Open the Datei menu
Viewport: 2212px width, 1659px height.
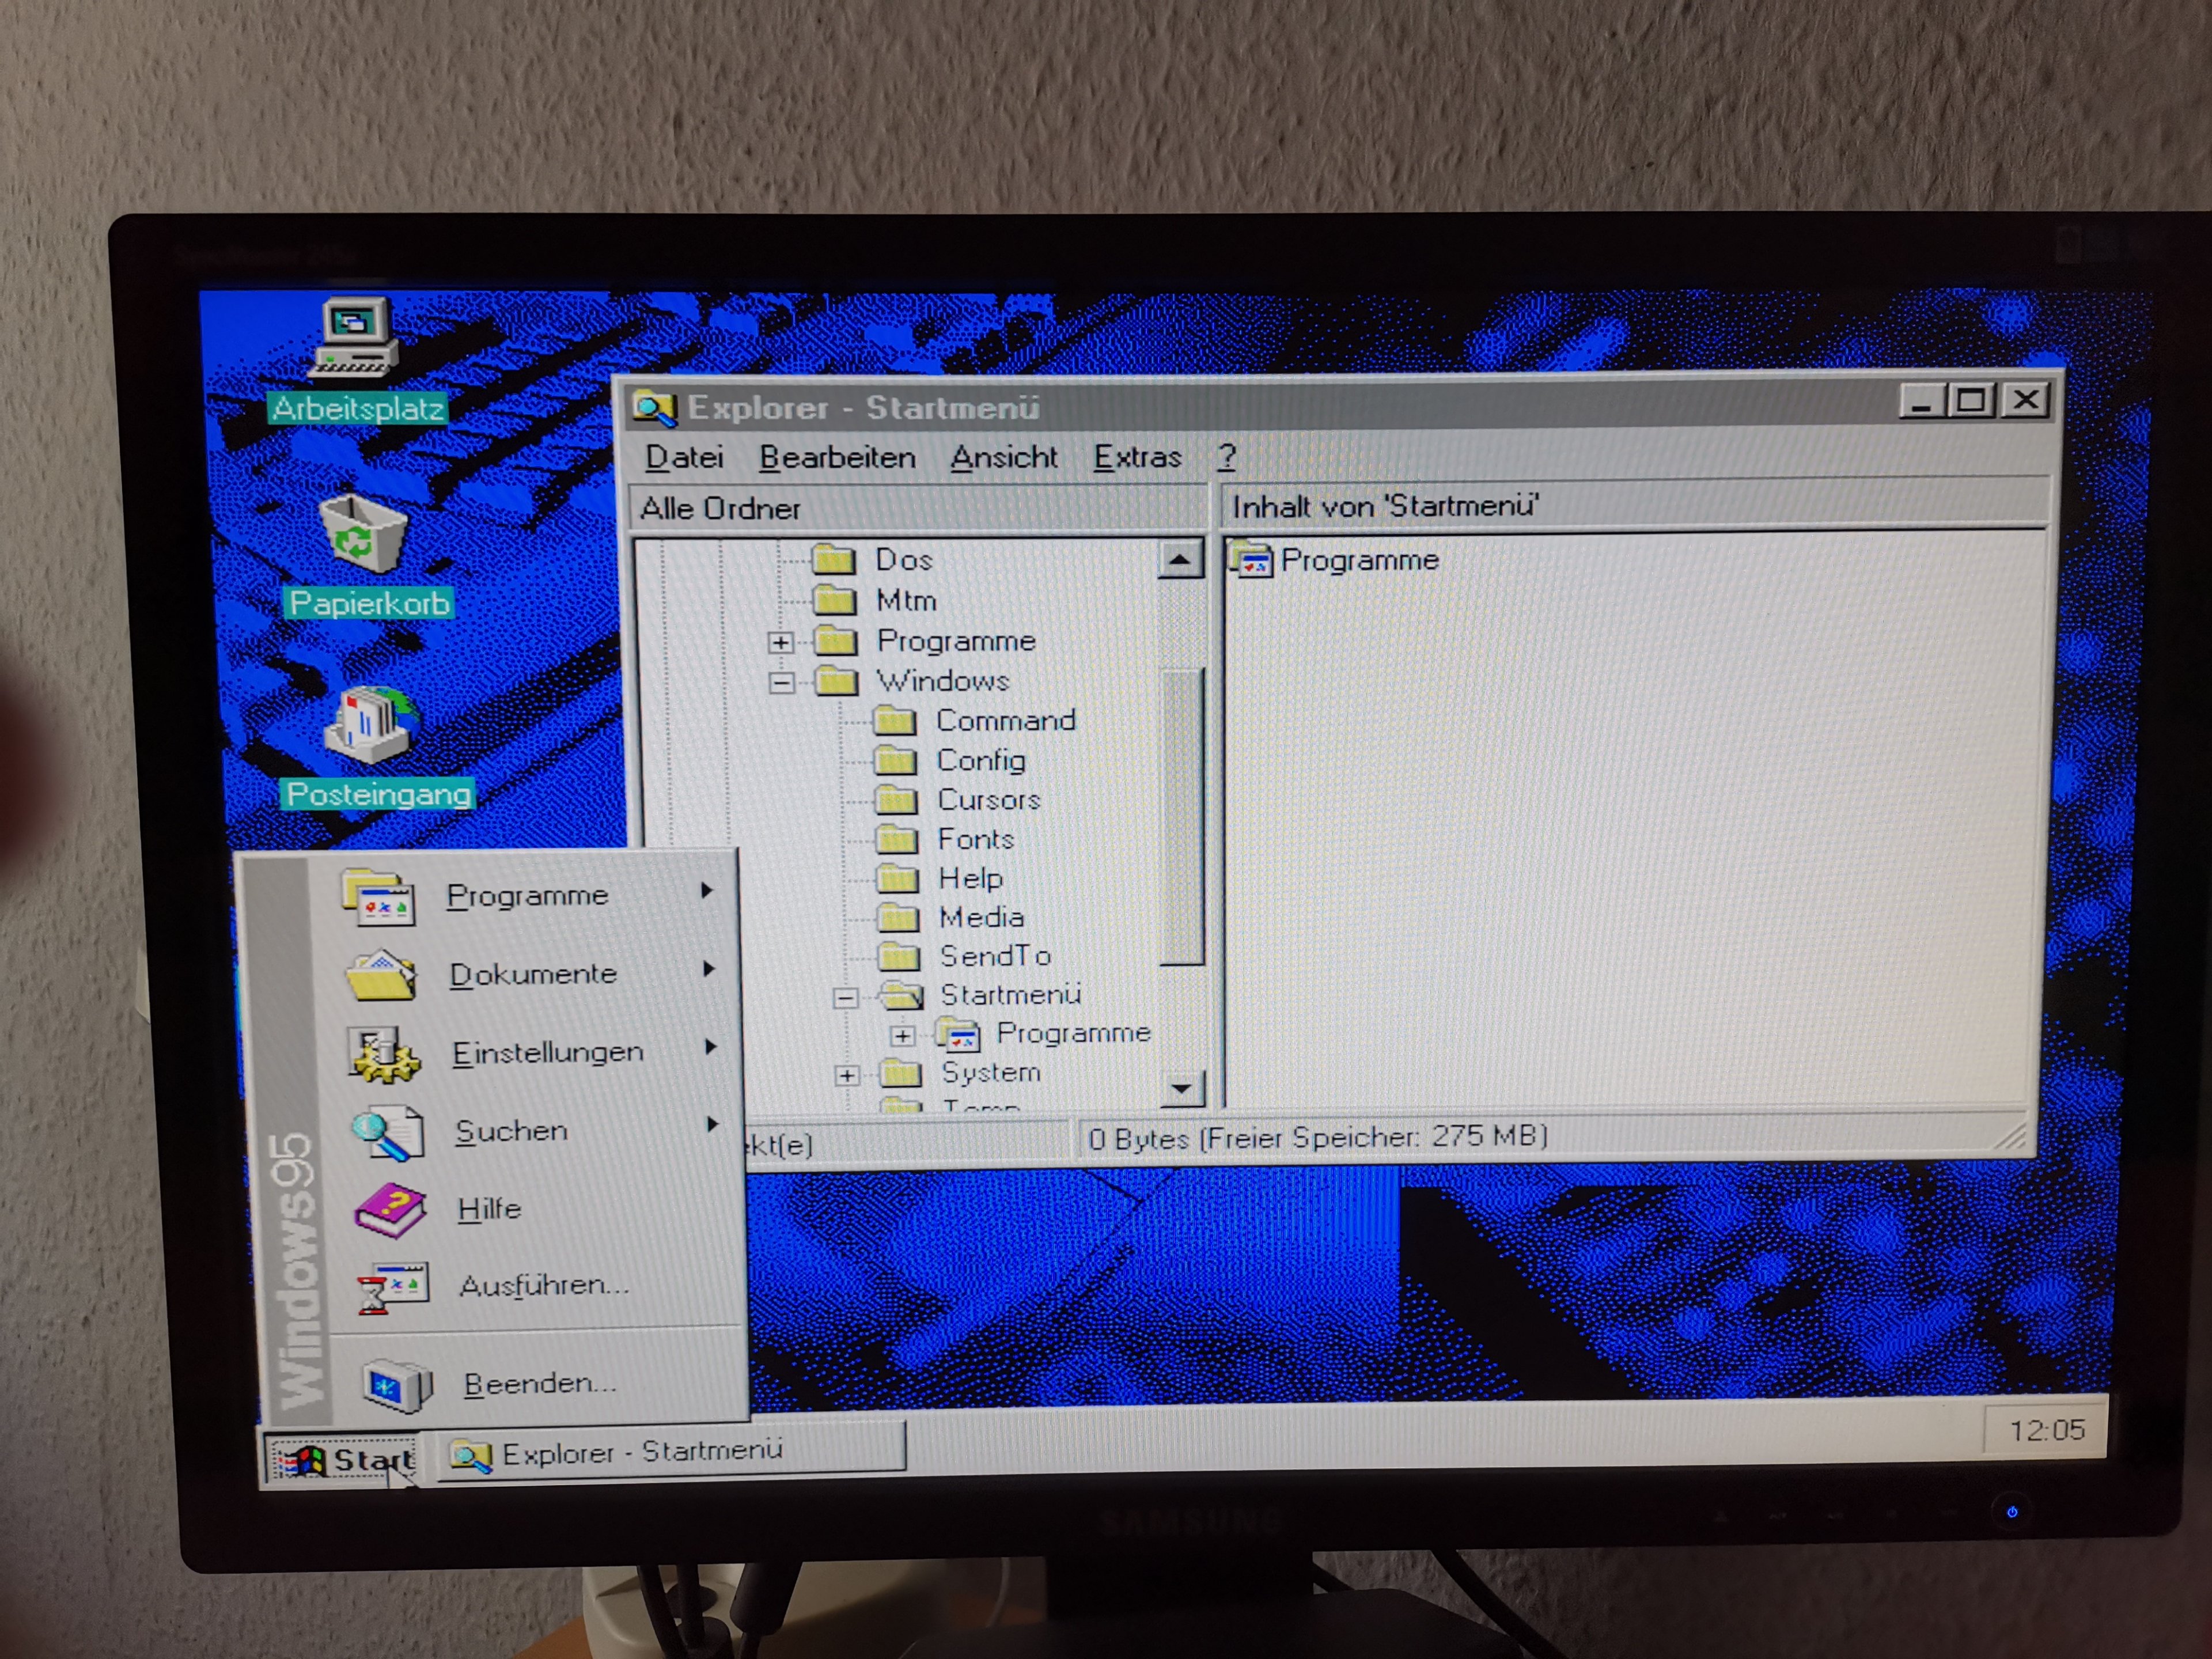684,457
